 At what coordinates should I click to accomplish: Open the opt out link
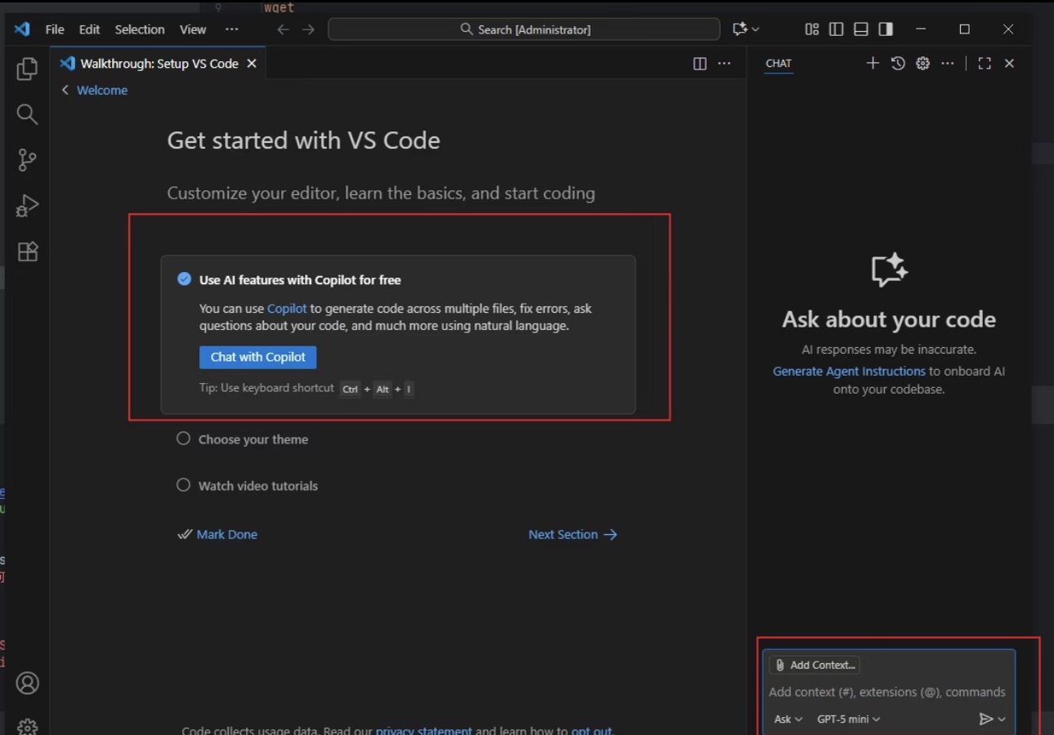click(592, 729)
